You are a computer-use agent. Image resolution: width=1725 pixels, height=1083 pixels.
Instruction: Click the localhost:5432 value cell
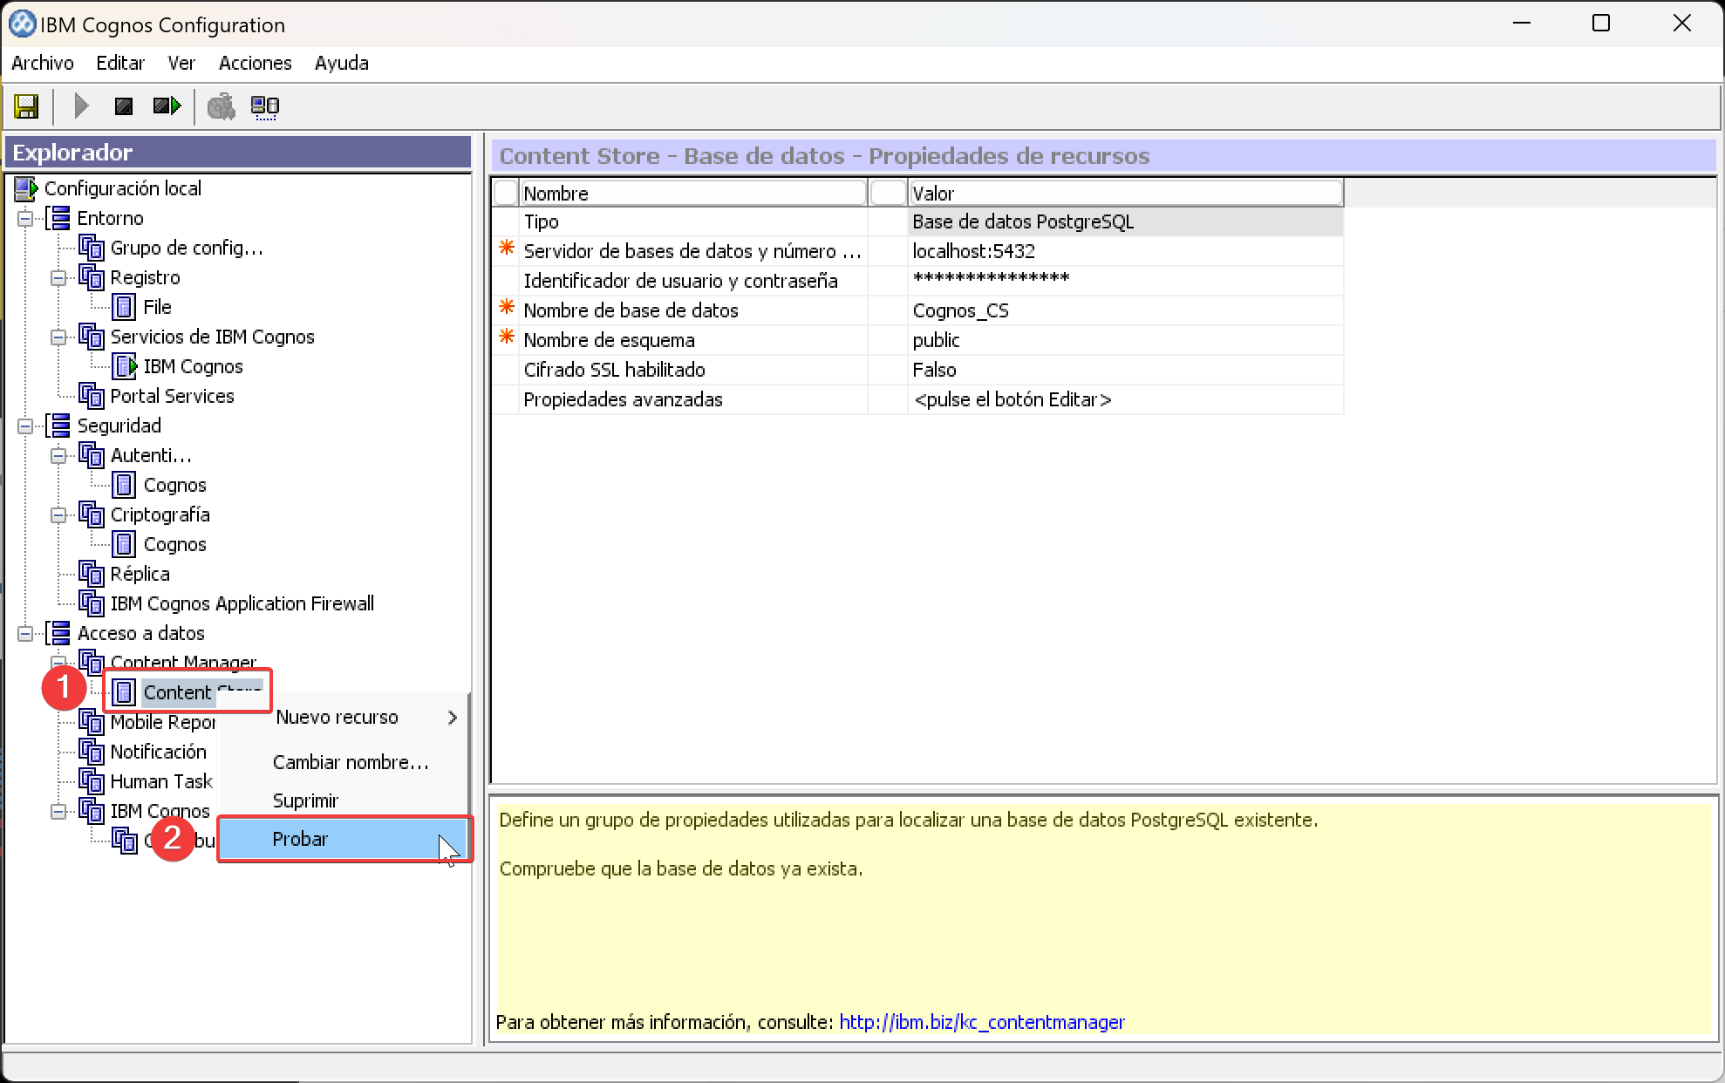(x=1125, y=251)
